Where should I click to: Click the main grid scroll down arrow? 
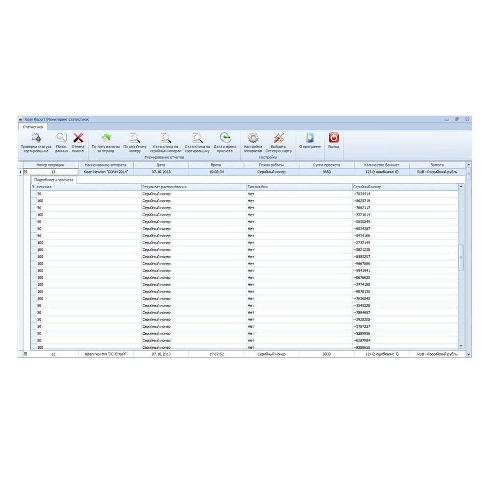pos(468,354)
